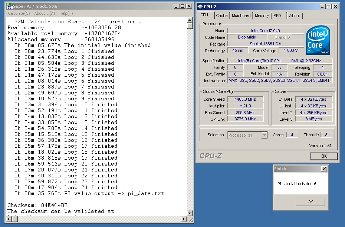The width and height of the screenshot is (345, 227).
Task: Click the '8 MBytes' Level 3 cache value
Action: pos(314,119)
